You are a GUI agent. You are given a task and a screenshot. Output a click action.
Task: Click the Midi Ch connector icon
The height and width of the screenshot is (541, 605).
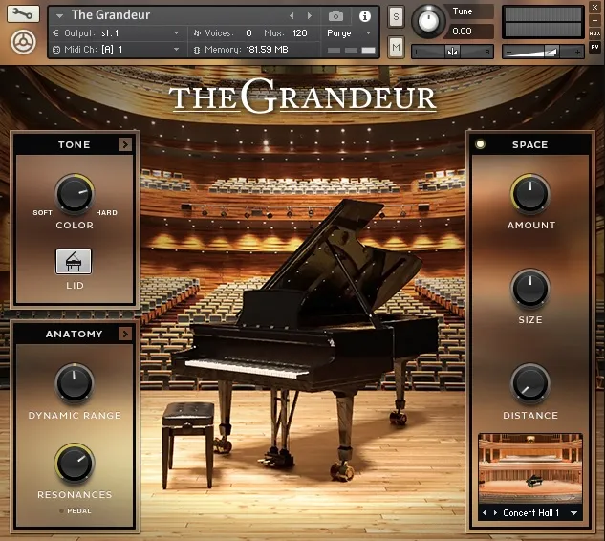click(56, 50)
